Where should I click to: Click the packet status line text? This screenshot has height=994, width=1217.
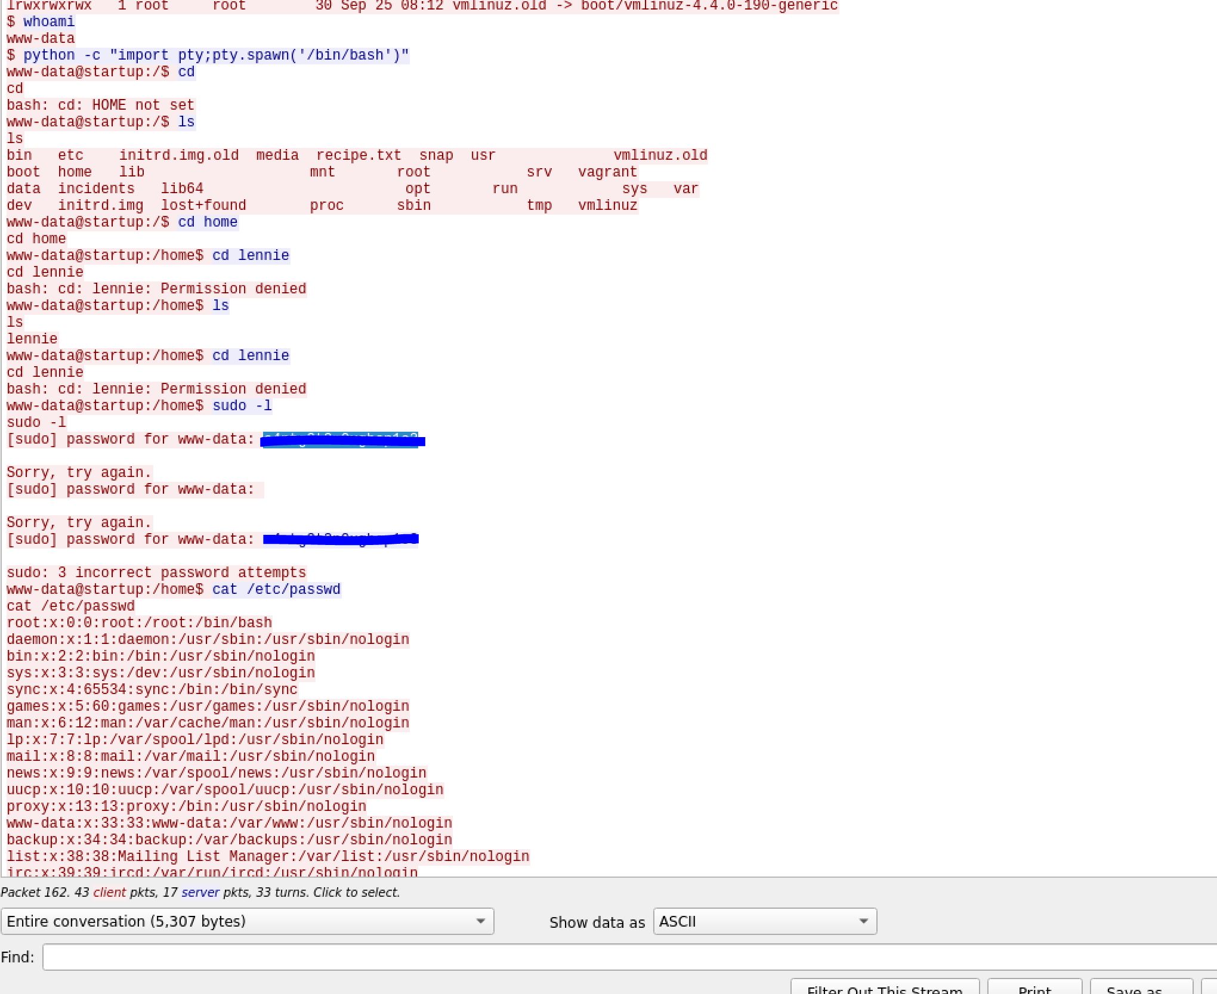click(200, 892)
